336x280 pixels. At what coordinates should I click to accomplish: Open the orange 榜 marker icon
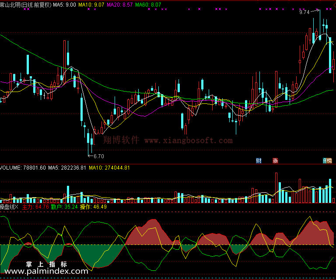[x=329, y=160]
